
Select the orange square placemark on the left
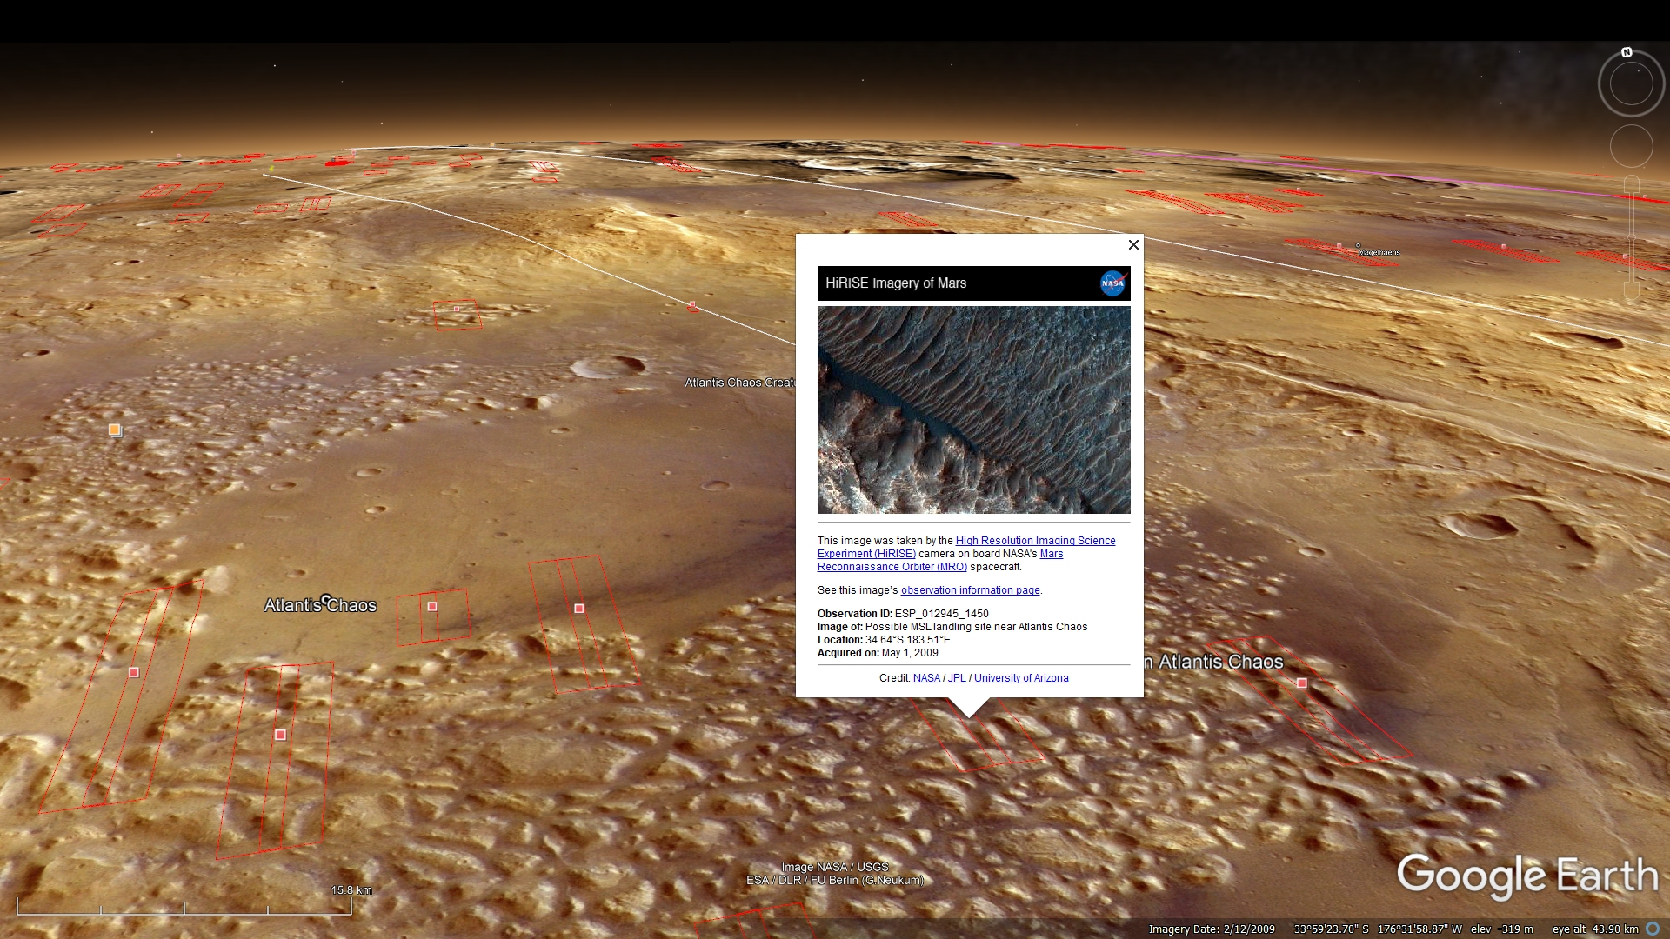point(114,430)
